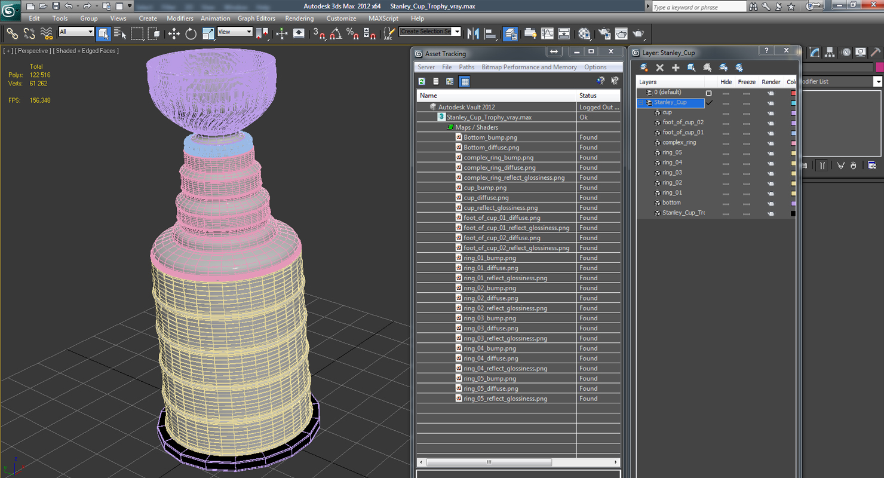Open the quick access toolbar dropdown arrow

click(x=130, y=6)
